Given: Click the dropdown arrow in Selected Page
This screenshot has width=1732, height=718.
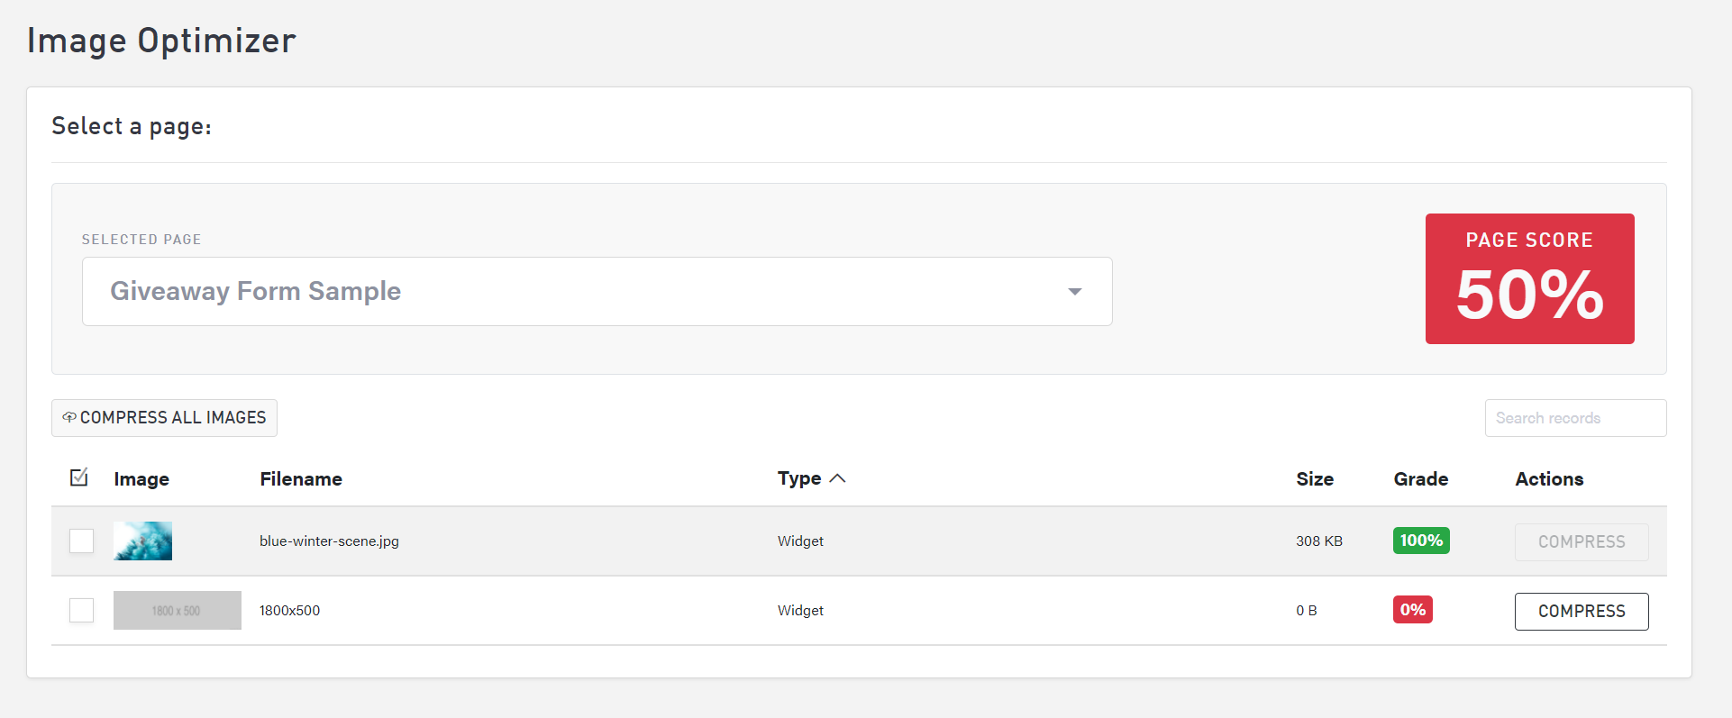Looking at the screenshot, I should pyautogui.click(x=1074, y=291).
